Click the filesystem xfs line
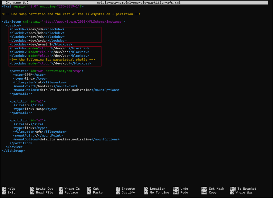273x198 pixels. click(40, 132)
